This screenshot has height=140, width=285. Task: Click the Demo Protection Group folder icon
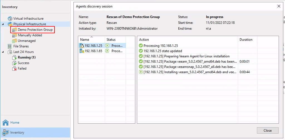pos(14,30)
